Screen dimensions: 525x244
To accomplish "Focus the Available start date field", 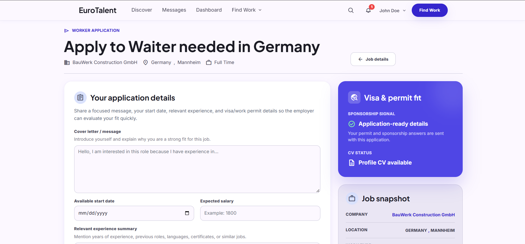I will point(134,213).
